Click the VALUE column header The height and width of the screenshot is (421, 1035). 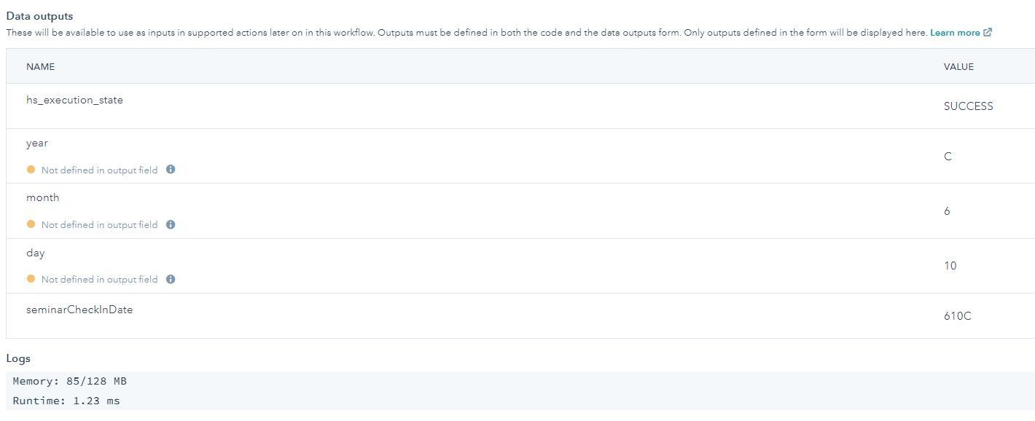(x=958, y=66)
